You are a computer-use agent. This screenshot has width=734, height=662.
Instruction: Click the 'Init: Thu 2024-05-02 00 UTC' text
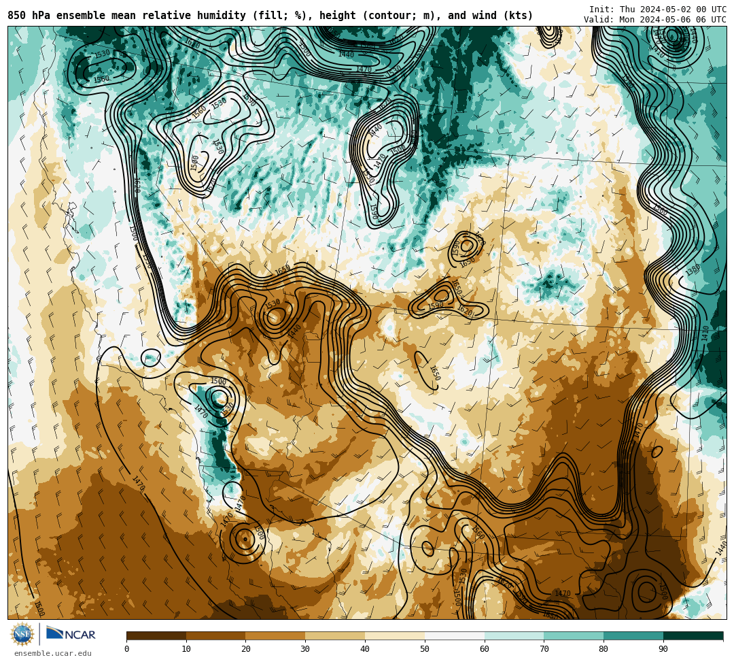click(658, 10)
